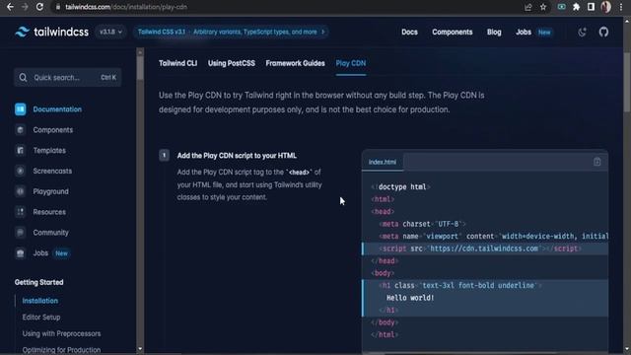The height and width of the screenshot is (355, 631).
Task: Click the site lock icon in address bar
Action: tap(58, 7)
